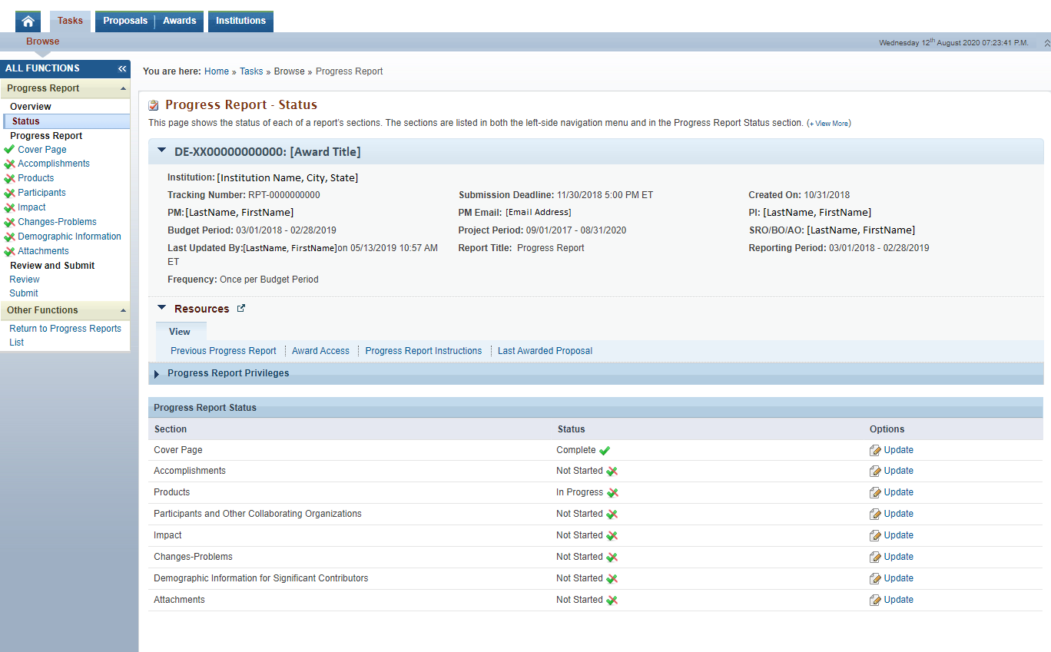Select Changes-Problems in the sidebar
Image resolution: width=1051 pixels, height=652 pixels.
click(57, 222)
